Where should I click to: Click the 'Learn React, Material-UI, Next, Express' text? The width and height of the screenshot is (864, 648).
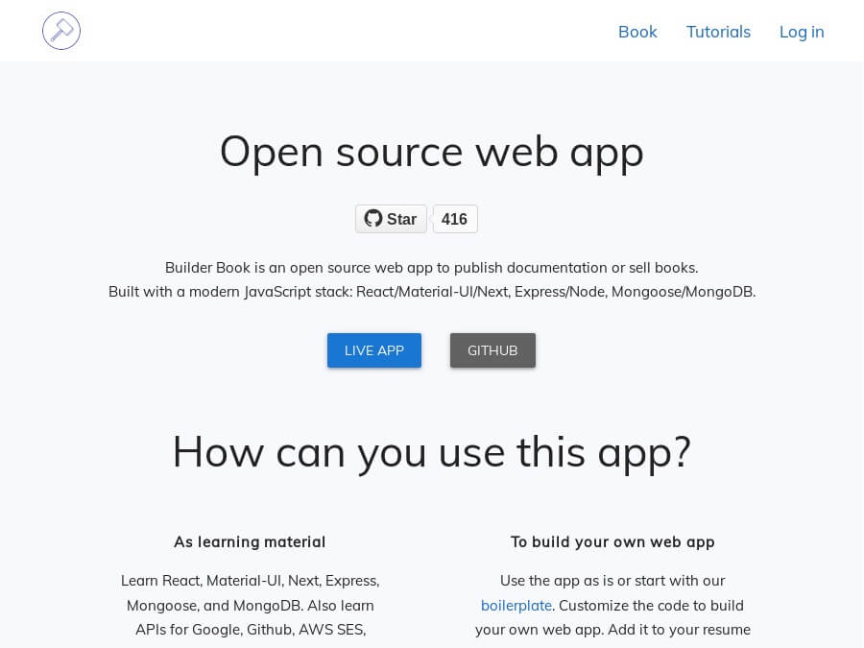[x=250, y=581]
